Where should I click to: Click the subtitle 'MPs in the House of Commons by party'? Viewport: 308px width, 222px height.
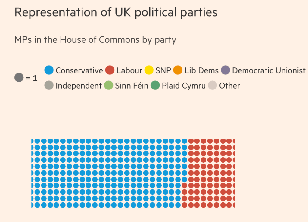pyautogui.click(x=95, y=39)
